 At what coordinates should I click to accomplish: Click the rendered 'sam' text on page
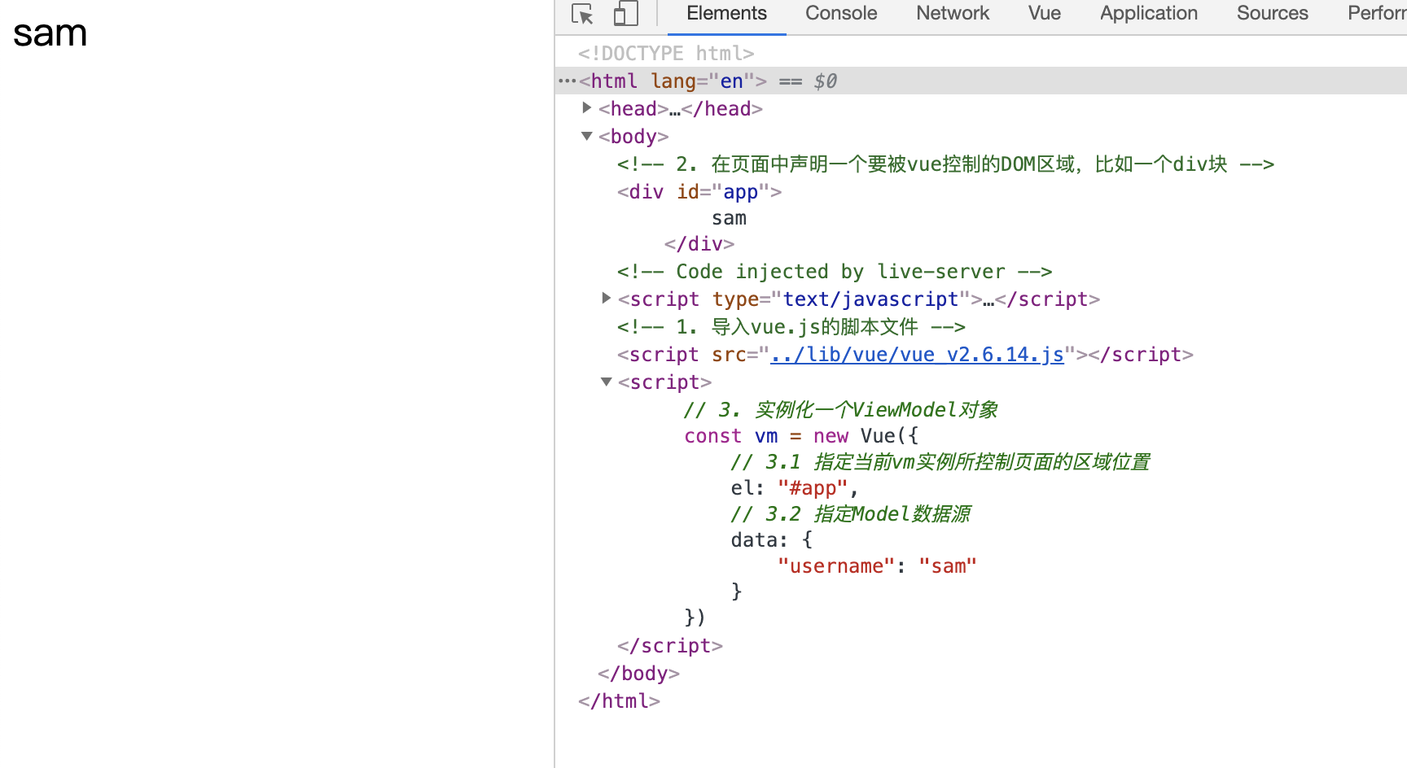[50, 33]
